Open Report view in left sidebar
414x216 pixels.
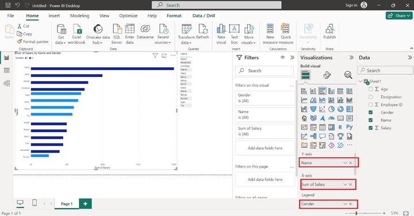click(6, 57)
